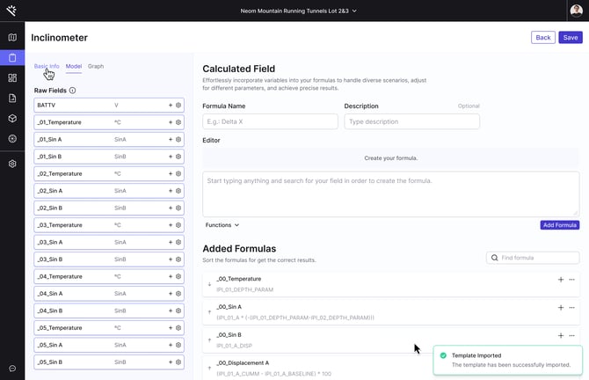589x380 pixels.
Task: Open more options for _00_Sin A formula
Action: point(572,308)
